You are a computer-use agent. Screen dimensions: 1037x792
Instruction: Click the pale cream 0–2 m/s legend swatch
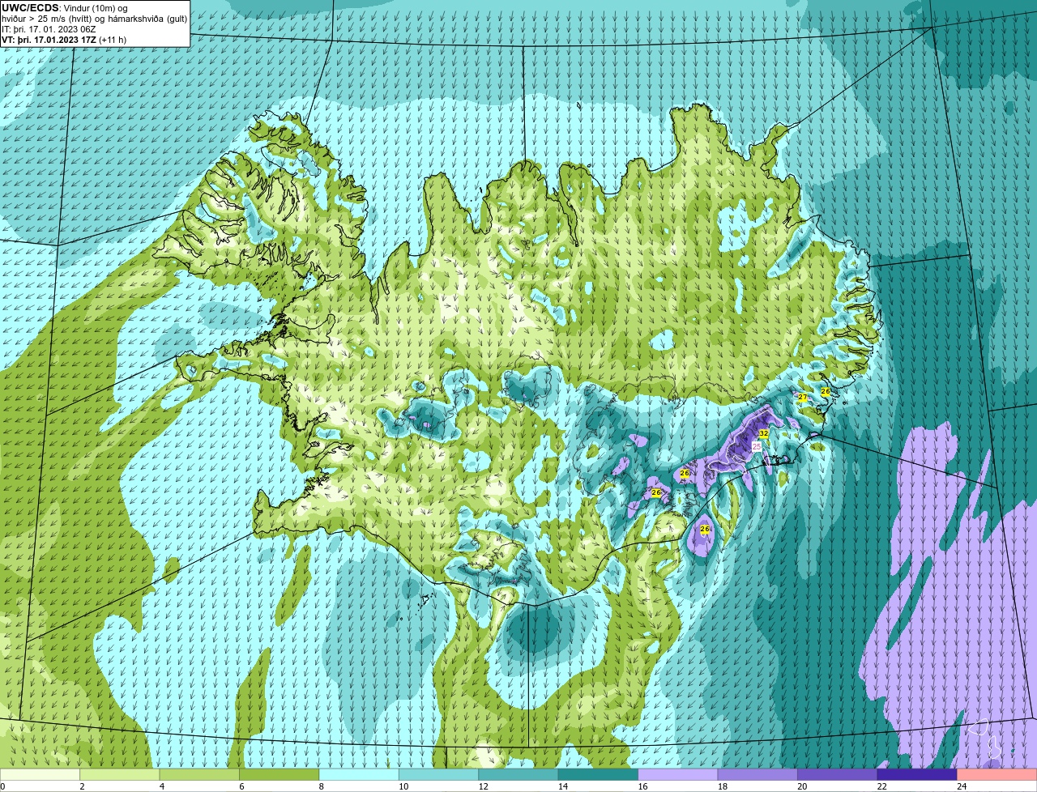click(x=40, y=774)
